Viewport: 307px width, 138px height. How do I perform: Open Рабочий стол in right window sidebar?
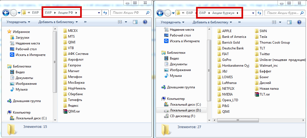pyautogui.click(x=177, y=35)
